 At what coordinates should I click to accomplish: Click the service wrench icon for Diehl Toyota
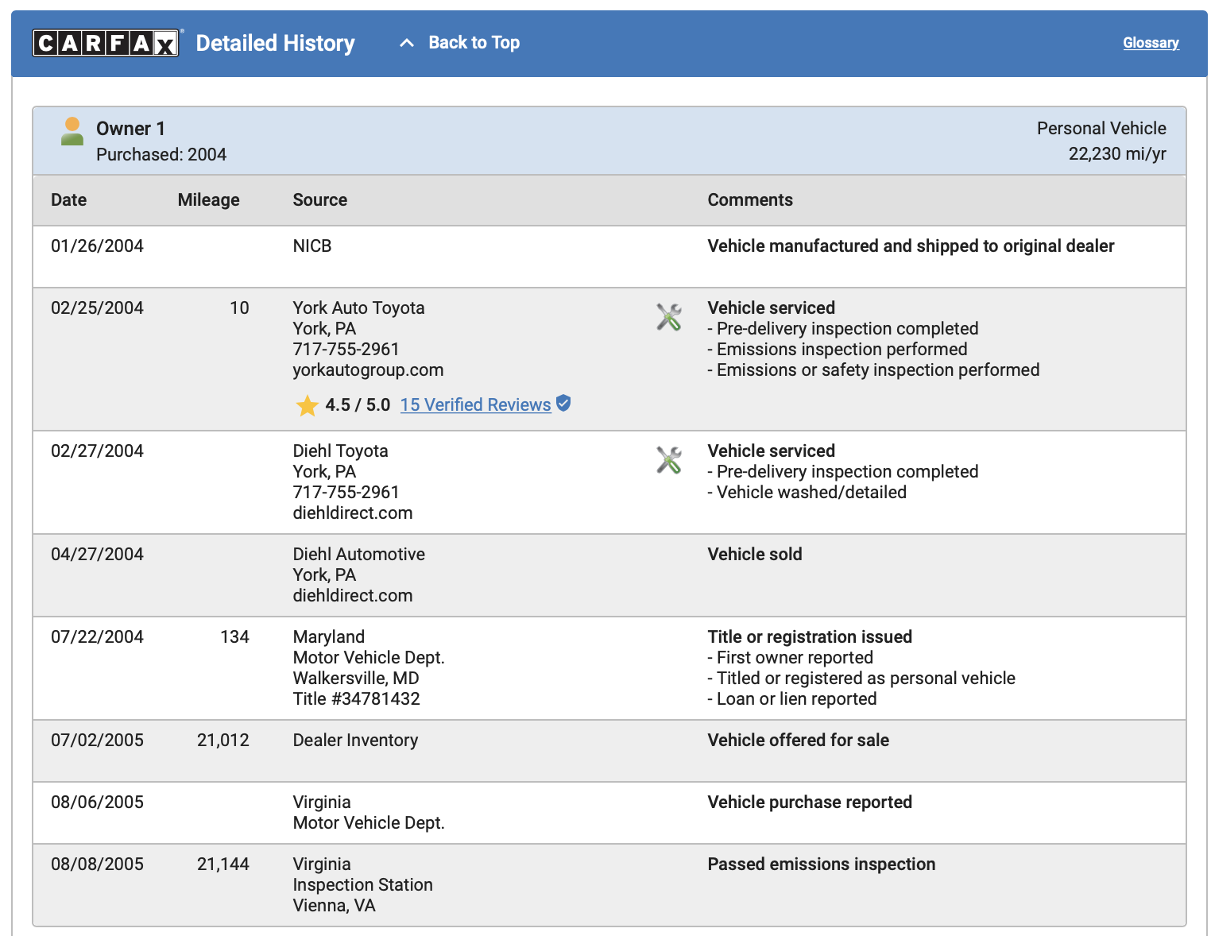click(669, 460)
